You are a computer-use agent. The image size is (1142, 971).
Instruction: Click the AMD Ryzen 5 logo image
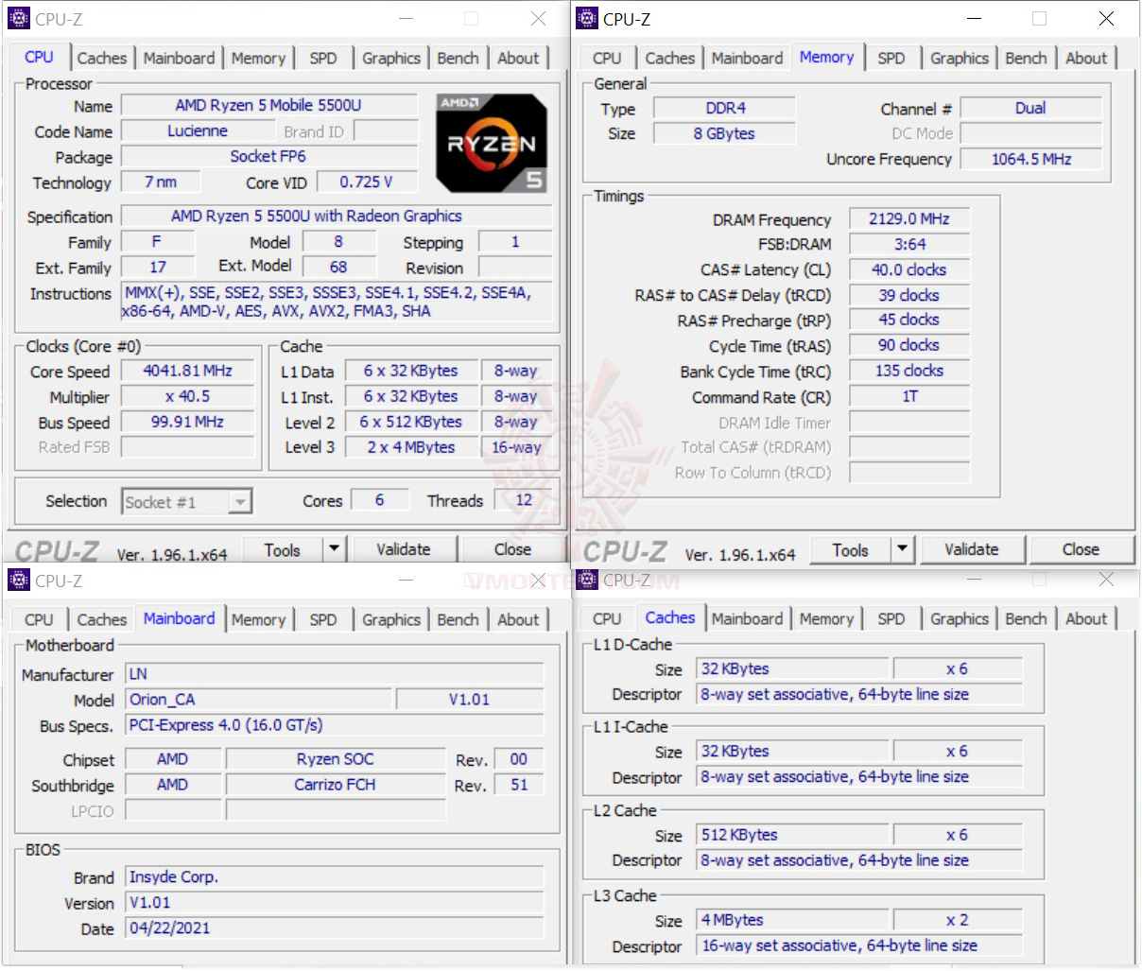(x=491, y=143)
